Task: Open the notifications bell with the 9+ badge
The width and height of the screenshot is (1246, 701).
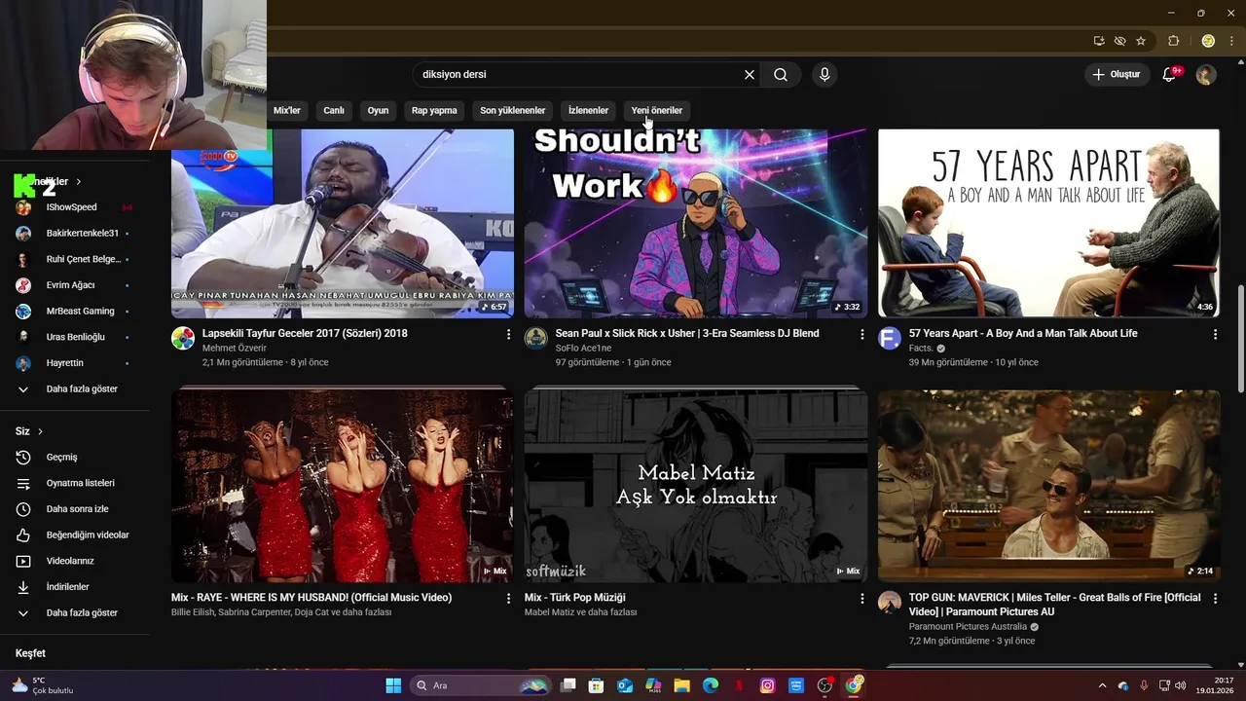Action: point(1170,74)
